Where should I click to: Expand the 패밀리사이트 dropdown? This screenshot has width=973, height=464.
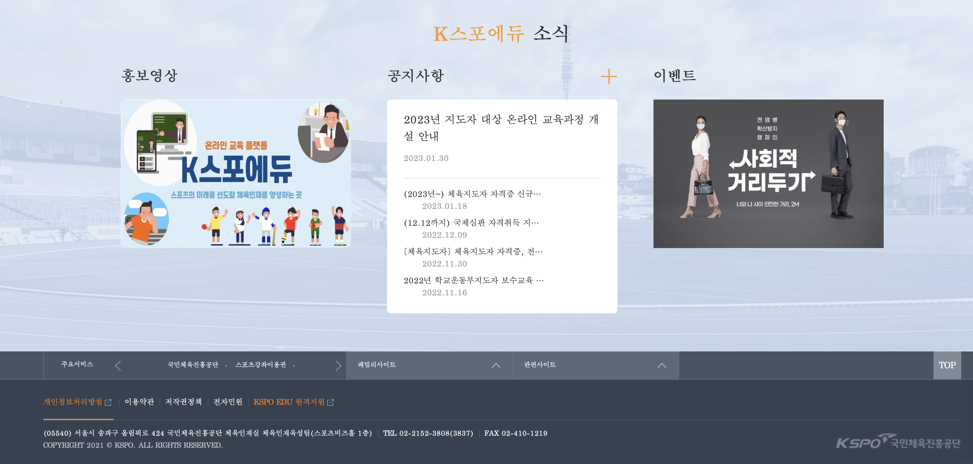coord(376,365)
